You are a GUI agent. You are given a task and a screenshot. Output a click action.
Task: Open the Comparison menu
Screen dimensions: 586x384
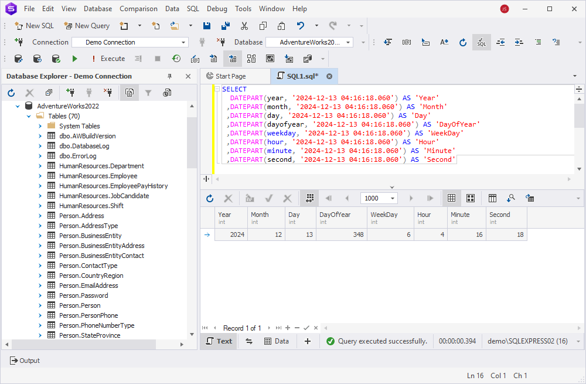tap(138, 9)
